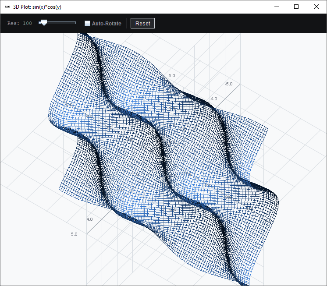
Task: Click the resolution slider thumb
Action: point(44,22)
